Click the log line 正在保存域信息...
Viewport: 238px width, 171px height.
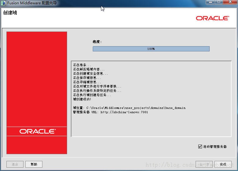point(87,78)
